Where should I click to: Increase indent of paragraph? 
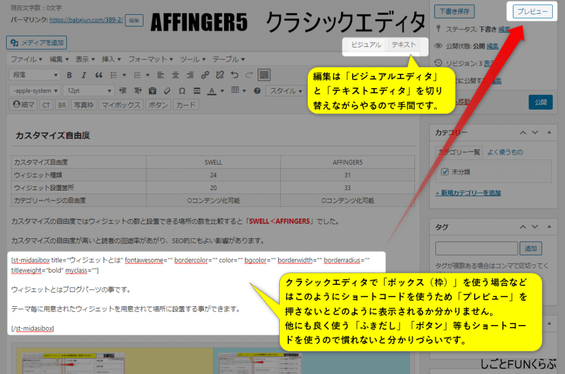[137, 91]
